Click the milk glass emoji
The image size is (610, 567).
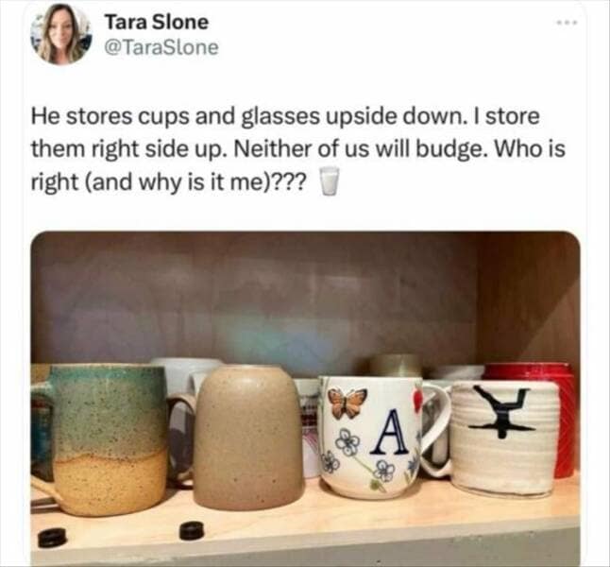click(329, 181)
